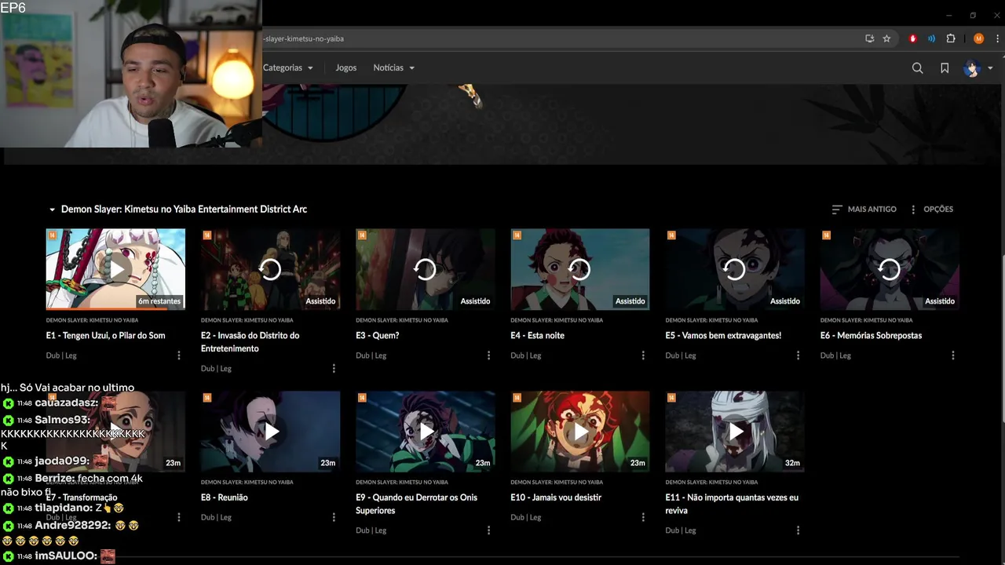Play episode E10 Jamais vou desistir thumbnail
This screenshot has width=1005, height=565.
[x=580, y=432]
